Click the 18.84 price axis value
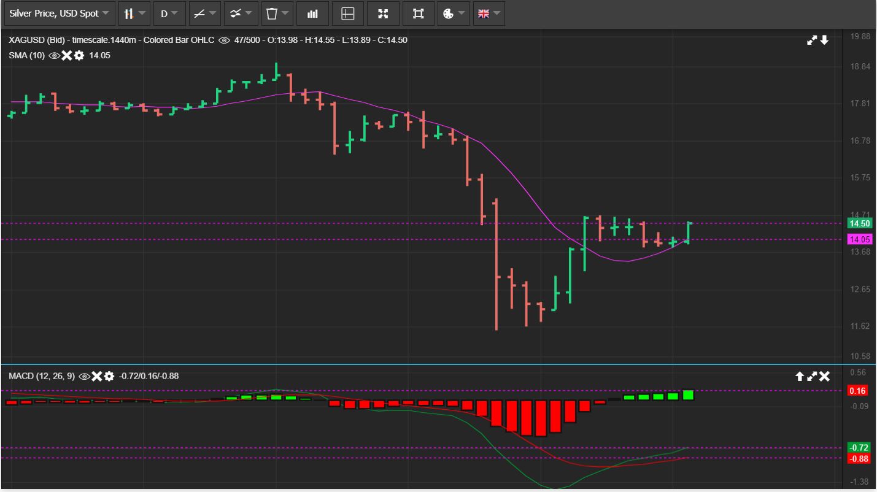The width and height of the screenshot is (877, 492). tap(860, 66)
